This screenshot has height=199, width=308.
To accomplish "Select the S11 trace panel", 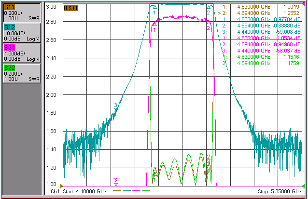I will point(22,13).
